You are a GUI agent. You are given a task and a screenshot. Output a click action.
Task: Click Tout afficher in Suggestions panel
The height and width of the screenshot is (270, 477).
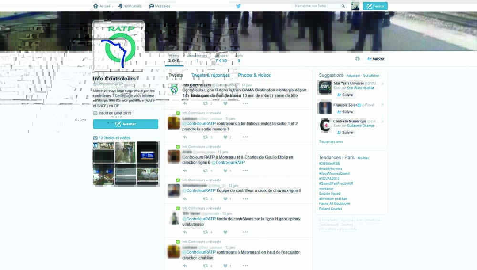tap(371, 76)
